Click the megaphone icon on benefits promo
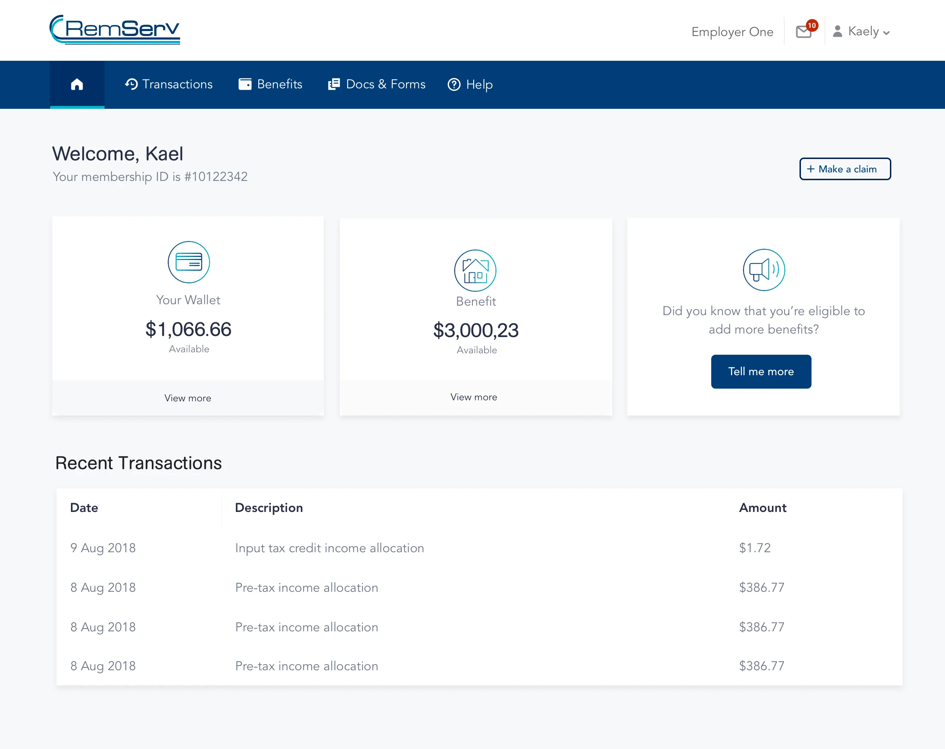 click(764, 270)
